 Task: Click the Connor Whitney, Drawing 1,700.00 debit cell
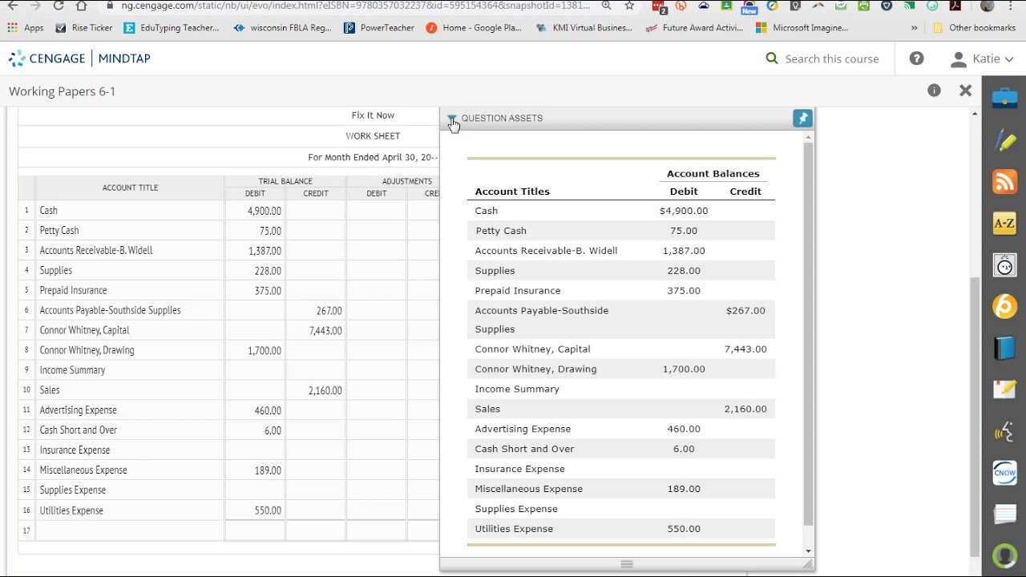tap(255, 350)
